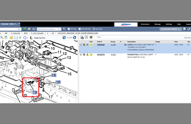Enable the VIN Filter checkbox
This screenshot has height=124, width=191.
[69, 29]
